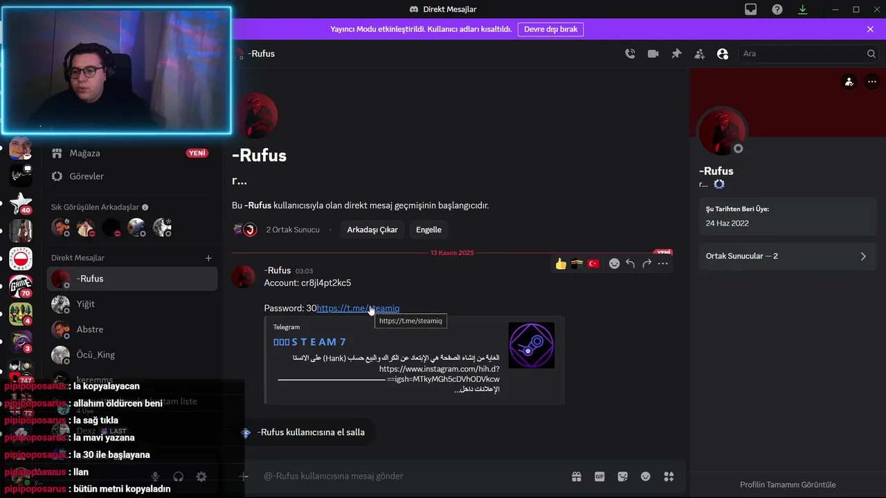
Task: Click friend options icon on profile banner
Action: 849,82
